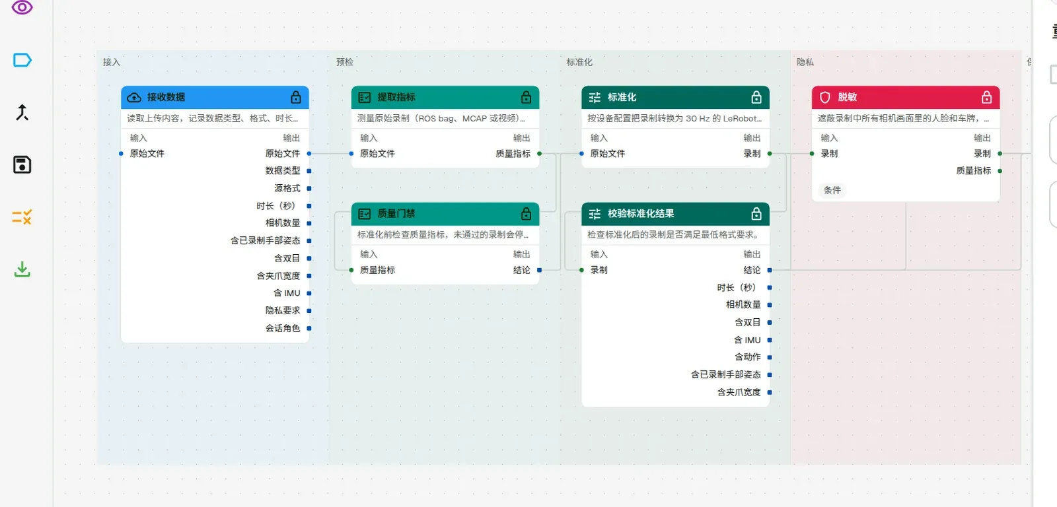Screen dimensions: 1057x507
Task: Click 含双目 output on 校验标准化结果
Action: point(770,323)
